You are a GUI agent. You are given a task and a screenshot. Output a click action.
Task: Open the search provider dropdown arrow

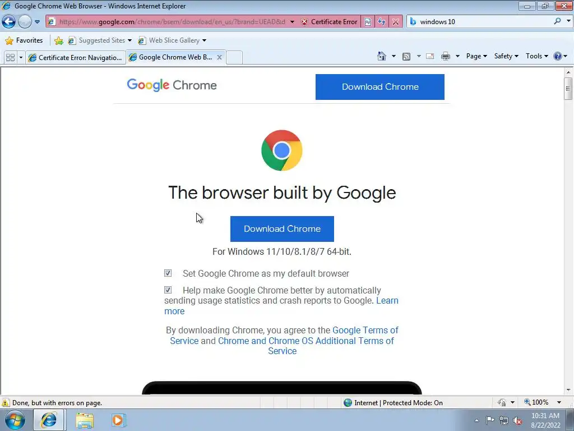568,21
